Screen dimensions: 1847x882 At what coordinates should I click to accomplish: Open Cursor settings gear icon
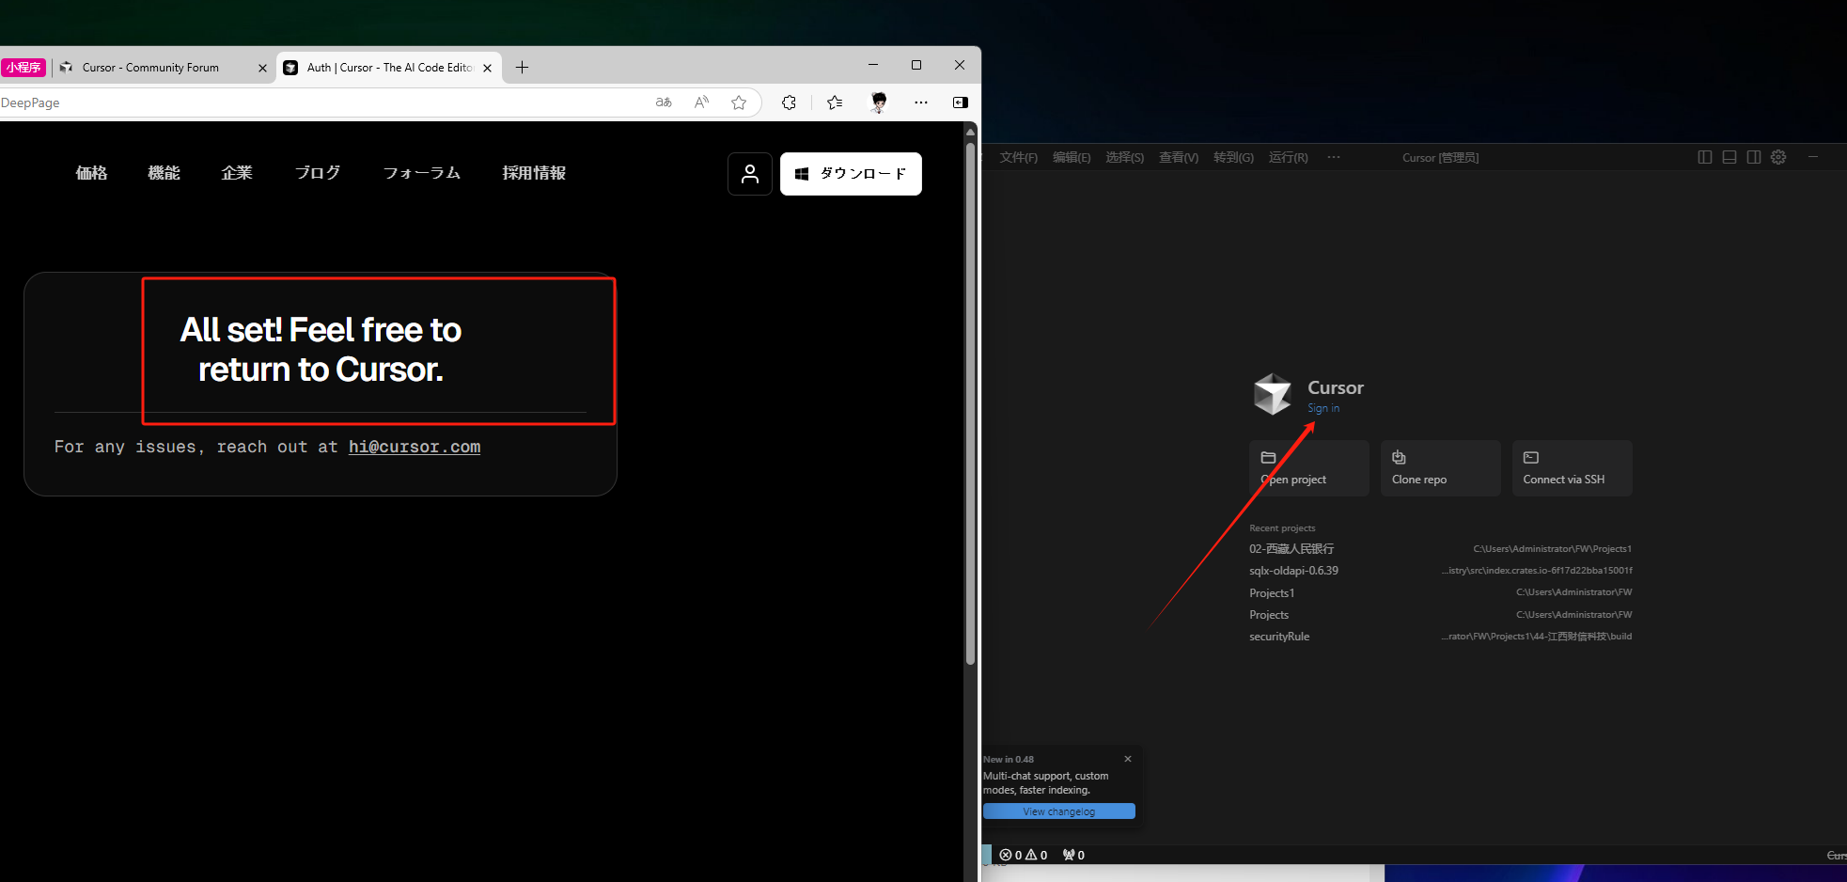click(1778, 157)
